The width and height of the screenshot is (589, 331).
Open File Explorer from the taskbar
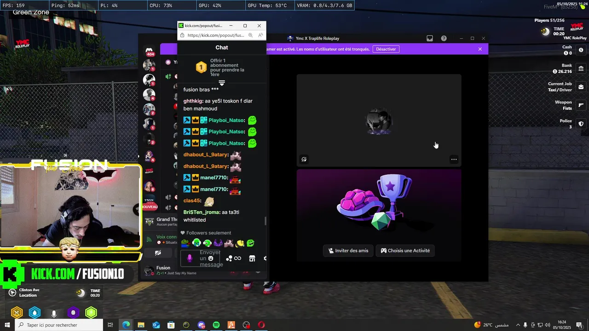141,325
